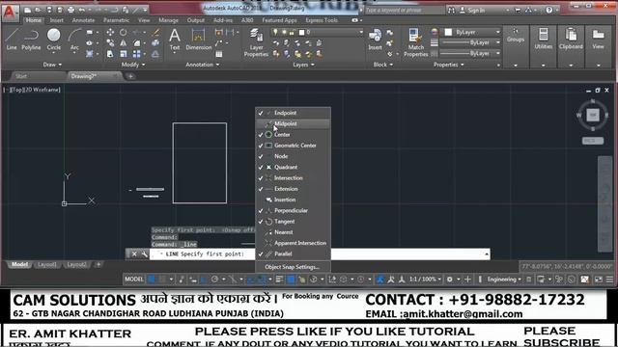This screenshot has height=347, width=618.
Task: Click the MODEL status bar button
Action: pyautogui.click(x=134, y=280)
